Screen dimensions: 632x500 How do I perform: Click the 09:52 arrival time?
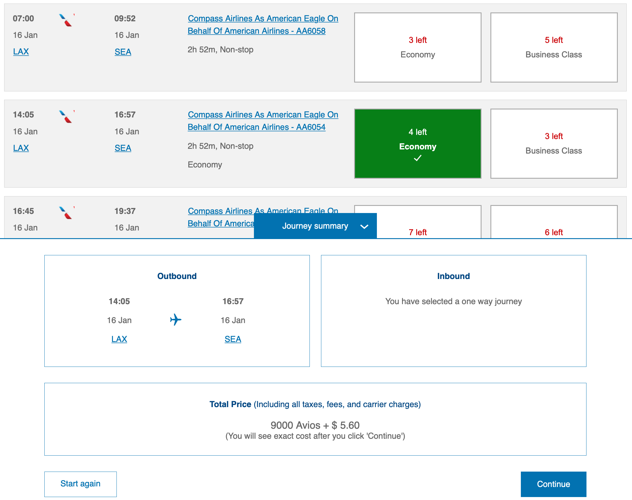[125, 18]
